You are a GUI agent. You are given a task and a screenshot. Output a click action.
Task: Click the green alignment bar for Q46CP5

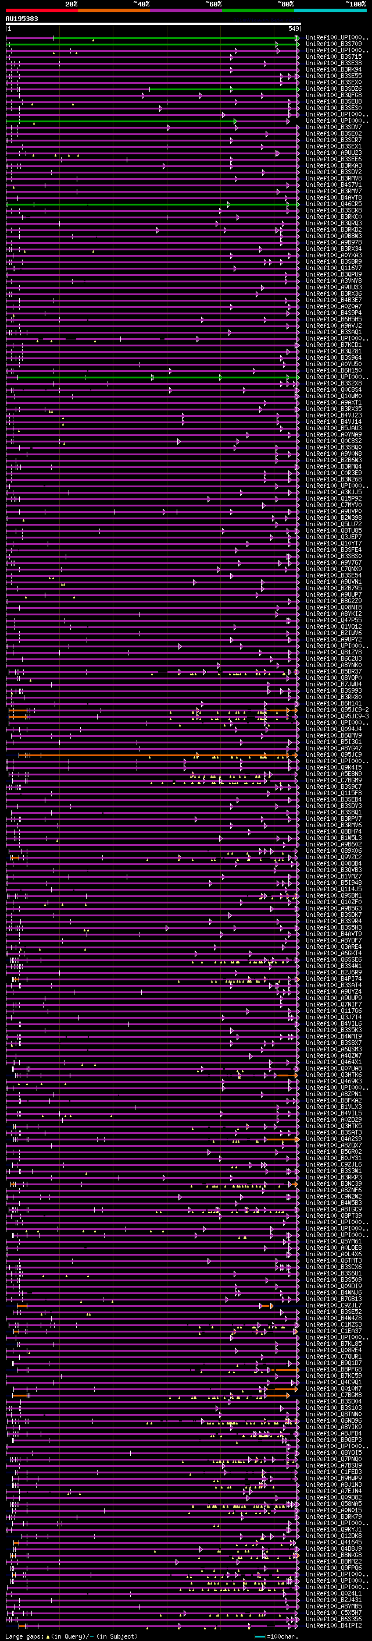[x=153, y=204]
